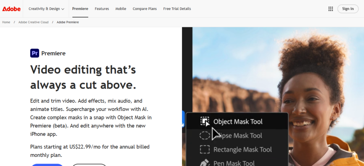Viewport: 364px width, 166px height.
Task: Select Rectangle Mask Tool label in hero image
Action: click(x=242, y=150)
